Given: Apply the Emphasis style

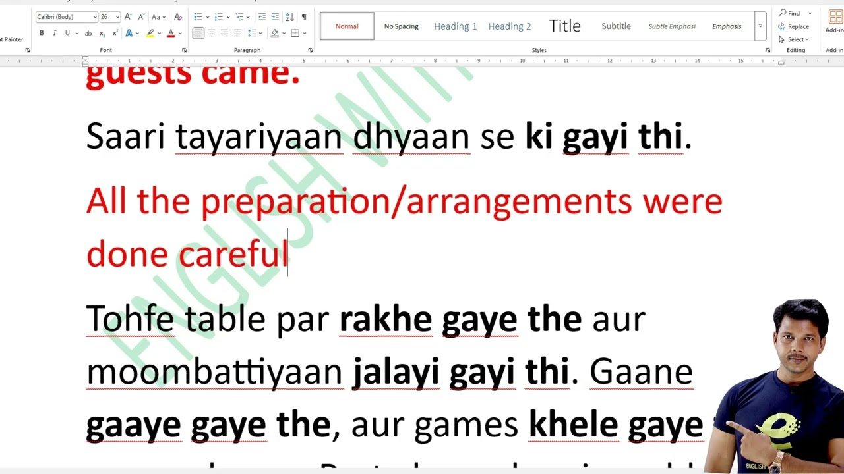Looking at the screenshot, I should coord(727,26).
